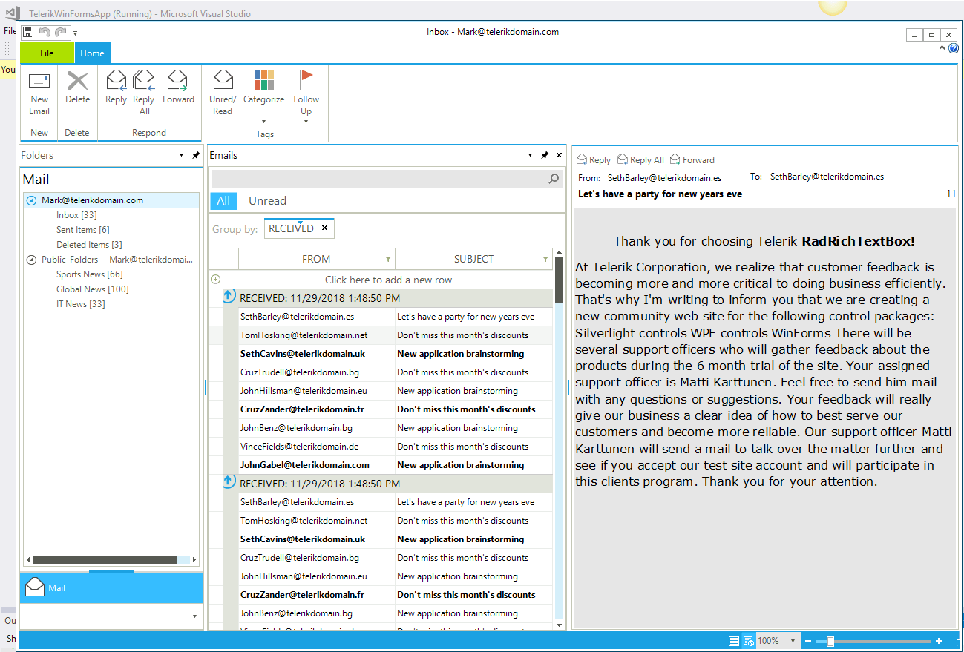964x652 pixels.
Task: Open the Folders panel options dropdown arrow
Action: [x=182, y=155]
